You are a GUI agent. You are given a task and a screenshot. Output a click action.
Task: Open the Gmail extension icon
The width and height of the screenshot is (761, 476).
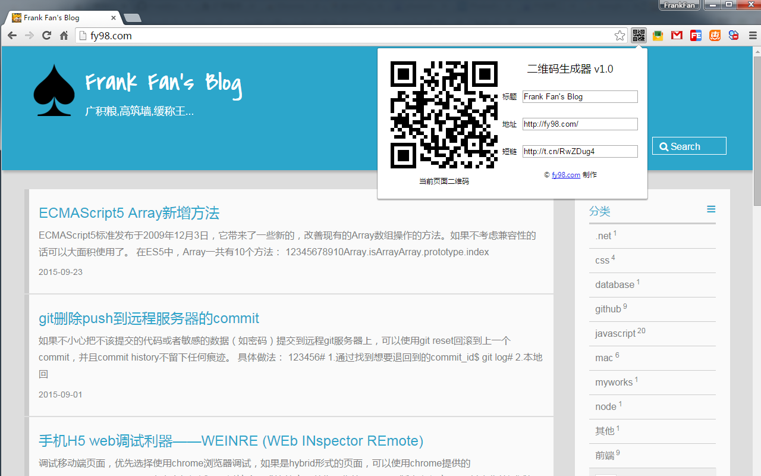pos(677,36)
